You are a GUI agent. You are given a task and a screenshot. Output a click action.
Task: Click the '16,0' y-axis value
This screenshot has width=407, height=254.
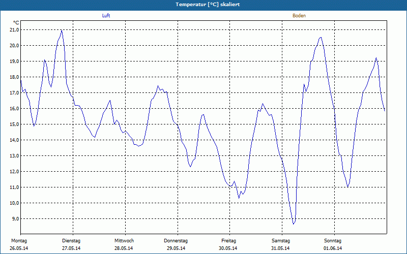coord(15,109)
